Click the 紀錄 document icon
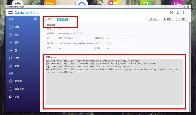This screenshot has width=196, height=115. point(11,58)
